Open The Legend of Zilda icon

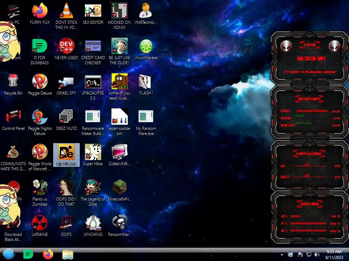tap(93, 187)
